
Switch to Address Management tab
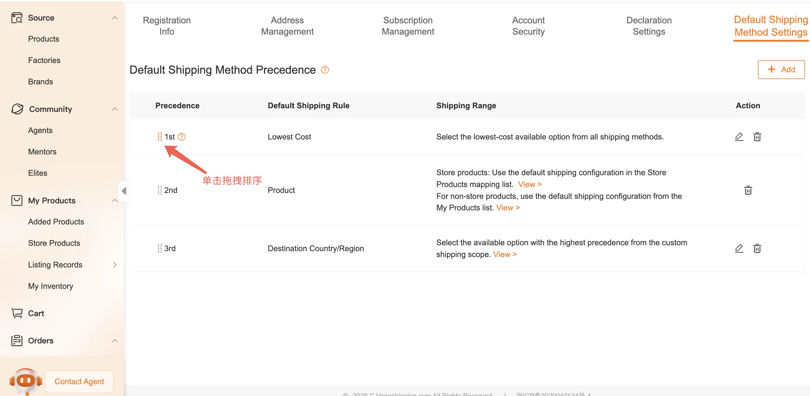287,26
